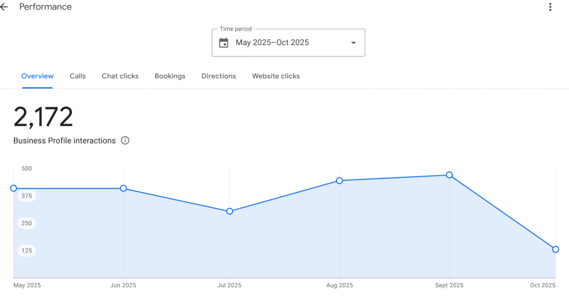Click the Business Profile interactions label

tap(64, 141)
